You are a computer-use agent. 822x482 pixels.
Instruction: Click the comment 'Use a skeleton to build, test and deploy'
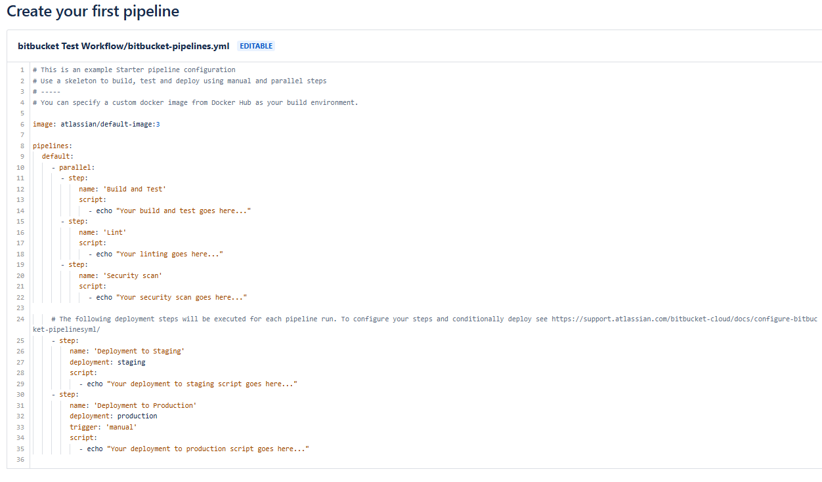tap(180, 81)
